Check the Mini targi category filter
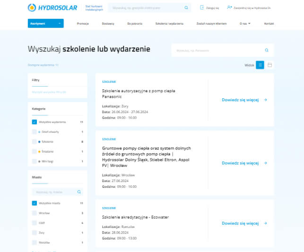 coord(35,161)
